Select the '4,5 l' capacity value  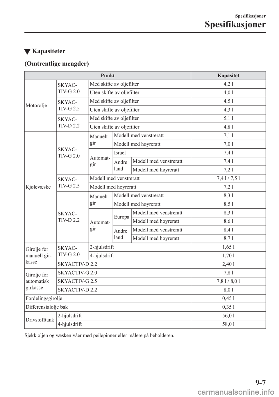(x=228, y=101)
